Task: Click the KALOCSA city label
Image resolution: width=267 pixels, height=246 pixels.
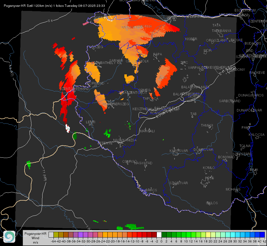Action: pos(257,135)
